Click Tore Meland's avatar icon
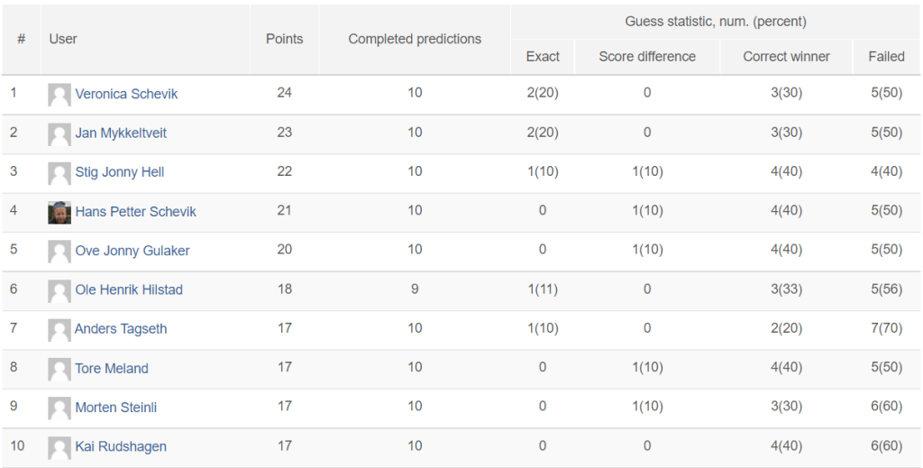Screen dimensions: 923x468 click(59, 369)
